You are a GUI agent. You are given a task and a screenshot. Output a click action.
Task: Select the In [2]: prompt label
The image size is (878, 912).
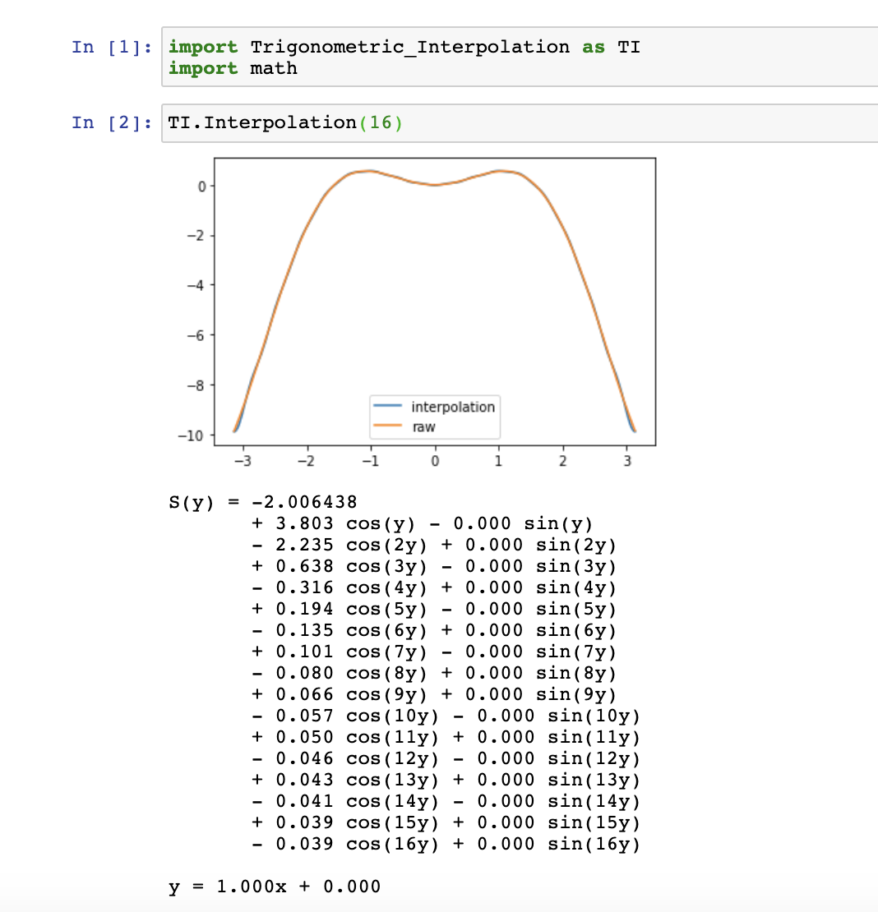(x=112, y=122)
